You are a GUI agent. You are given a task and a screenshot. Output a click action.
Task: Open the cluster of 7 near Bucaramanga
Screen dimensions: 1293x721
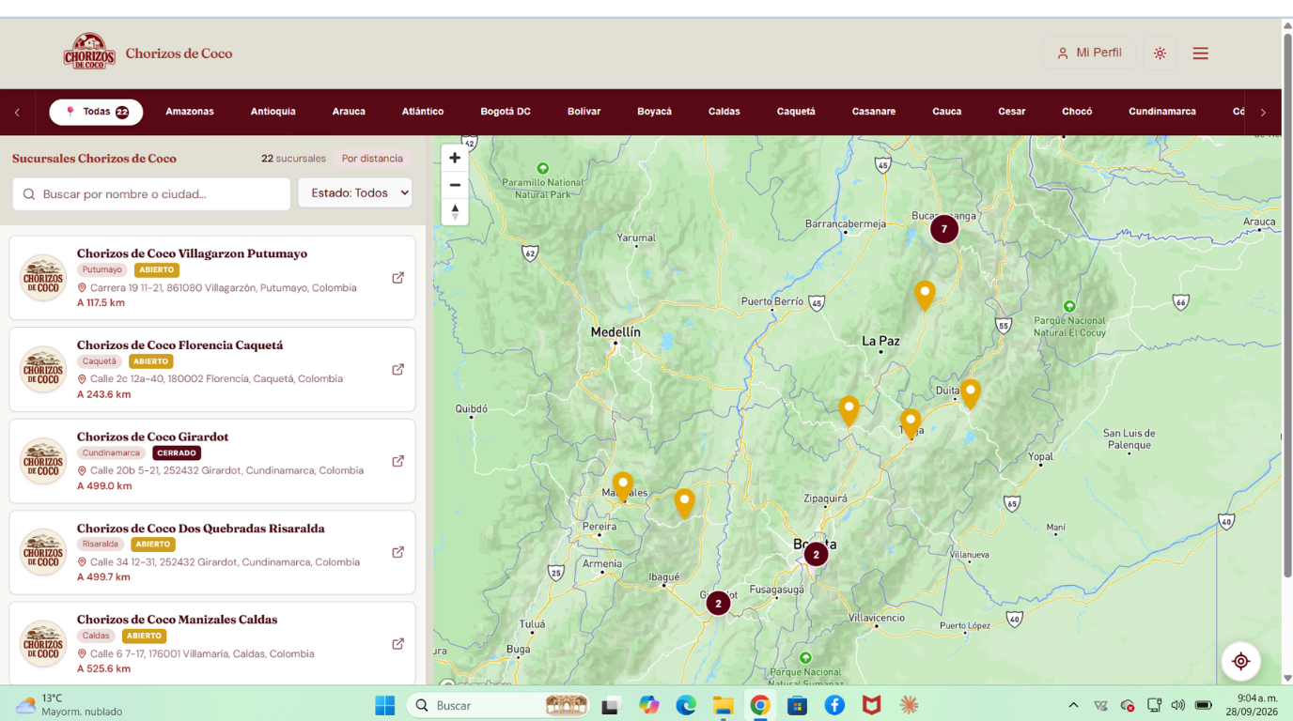pos(944,229)
